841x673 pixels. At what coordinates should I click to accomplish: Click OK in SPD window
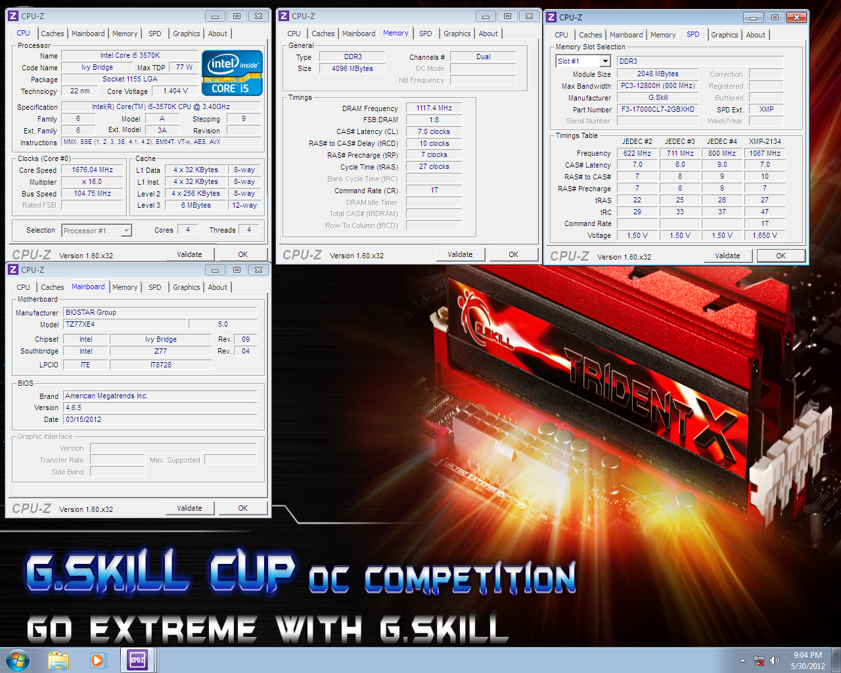(x=781, y=256)
